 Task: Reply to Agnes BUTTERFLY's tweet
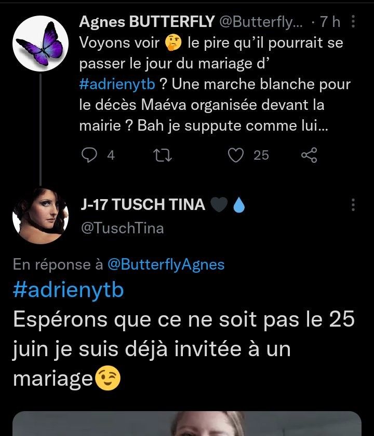click(90, 154)
